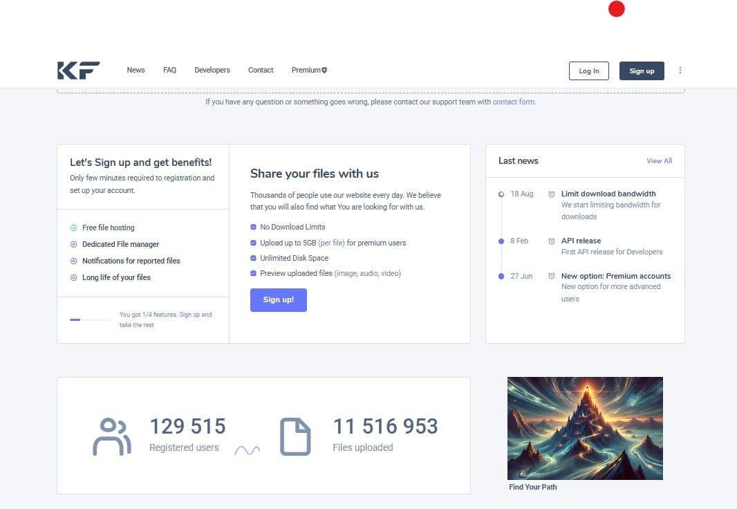
Task: Click the 1/4 features progress bar
Action: [89, 320]
